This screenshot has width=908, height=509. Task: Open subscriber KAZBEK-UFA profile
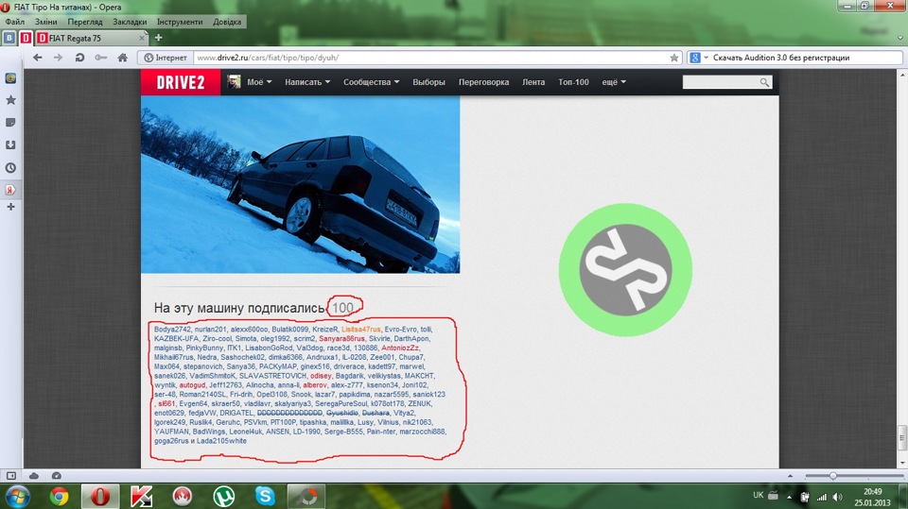[x=176, y=338]
